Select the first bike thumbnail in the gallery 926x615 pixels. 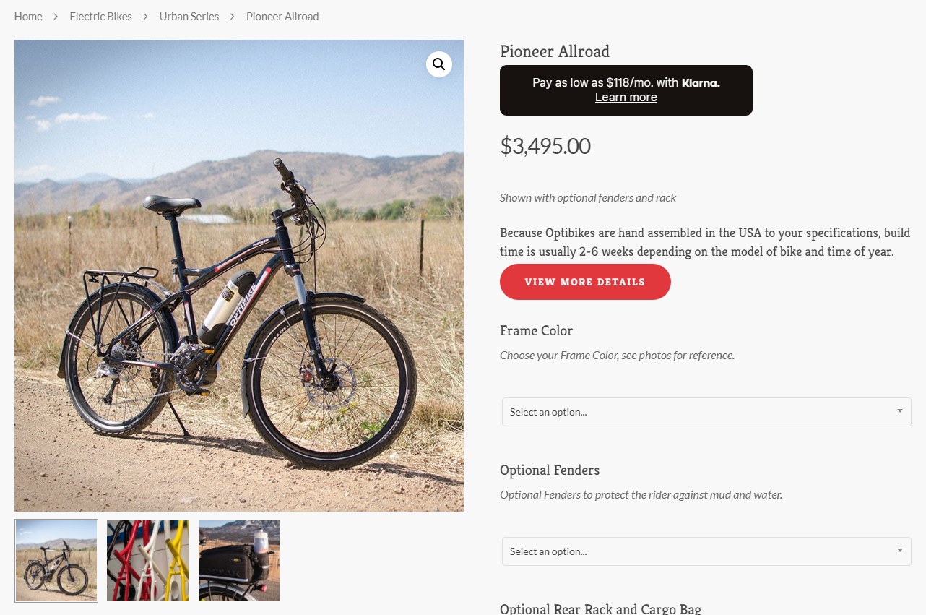56,561
